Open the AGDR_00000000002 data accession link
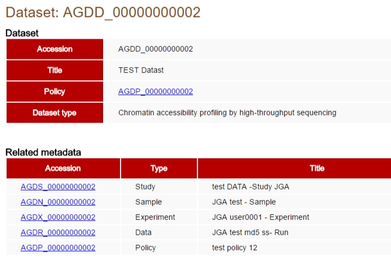 tap(58, 233)
